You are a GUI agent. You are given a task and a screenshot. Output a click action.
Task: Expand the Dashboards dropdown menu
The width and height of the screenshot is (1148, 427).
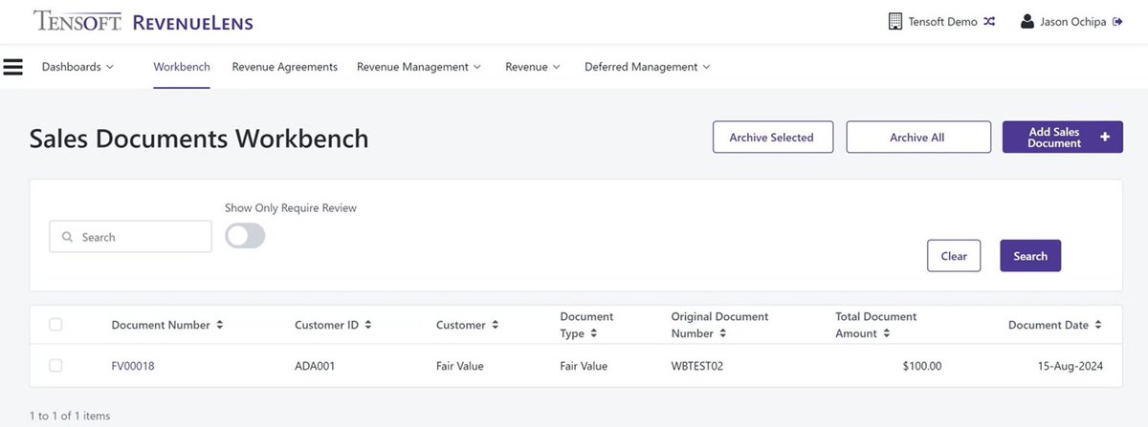click(77, 67)
